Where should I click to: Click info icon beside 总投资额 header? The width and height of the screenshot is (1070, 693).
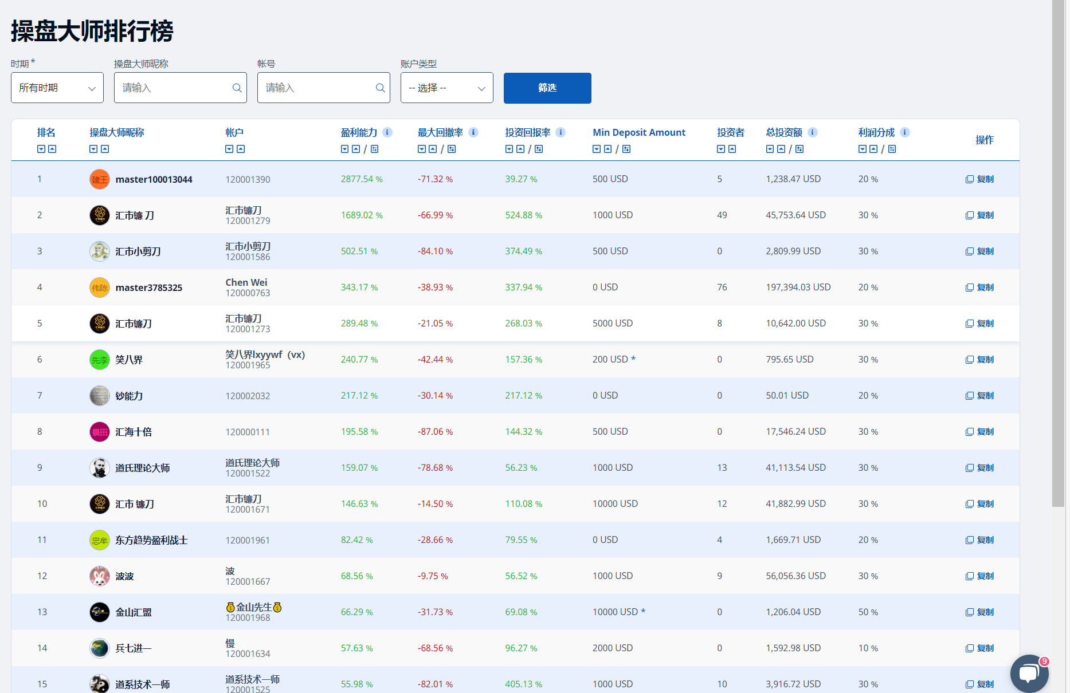point(812,132)
